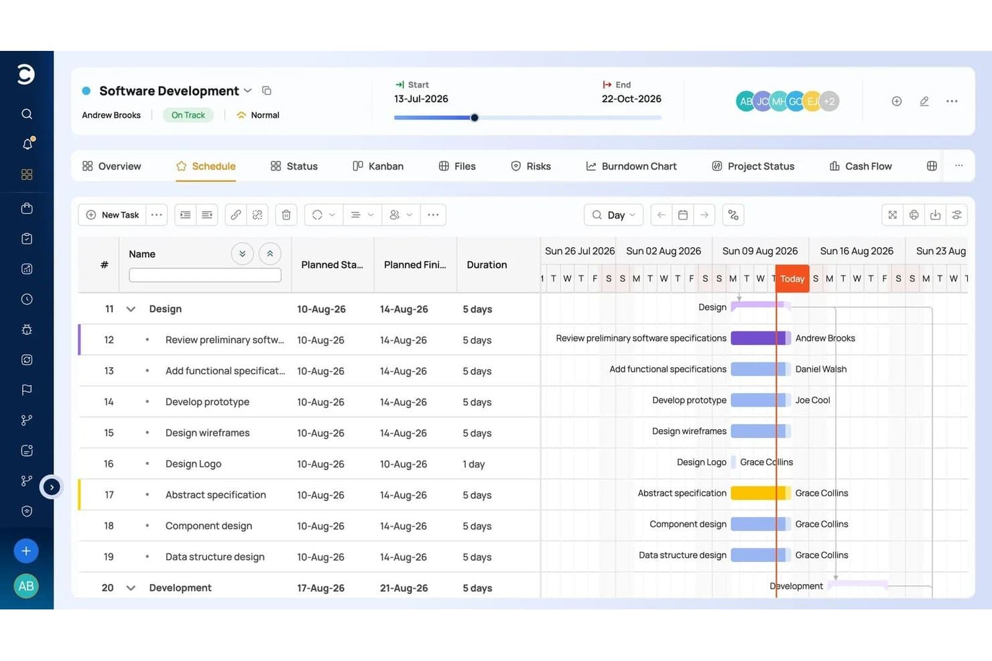Click the copy icon next to Software Development
Screen dimensions: 992x661
(x=266, y=90)
